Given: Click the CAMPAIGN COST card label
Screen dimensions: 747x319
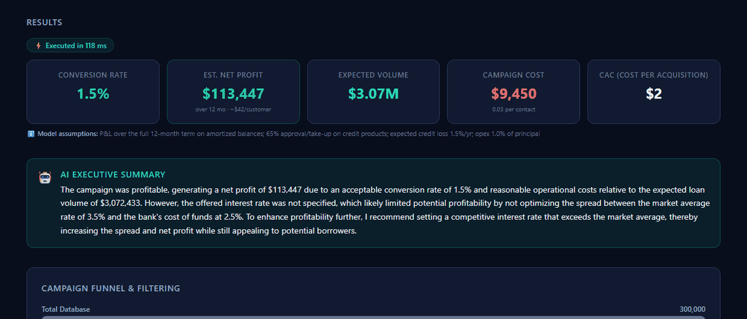Looking at the screenshot, I should [514, 75].
